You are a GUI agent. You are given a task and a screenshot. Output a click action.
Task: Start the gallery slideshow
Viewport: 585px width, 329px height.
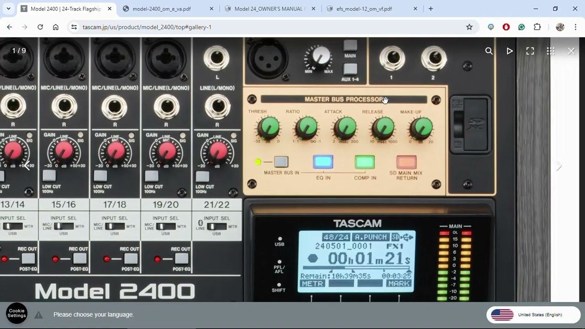510,51
